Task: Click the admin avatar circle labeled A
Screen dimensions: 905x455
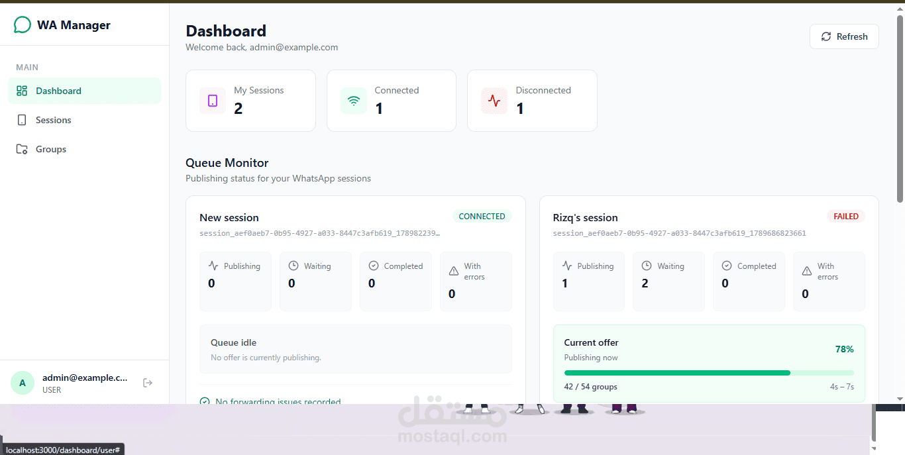Action: tap(23, 383)
